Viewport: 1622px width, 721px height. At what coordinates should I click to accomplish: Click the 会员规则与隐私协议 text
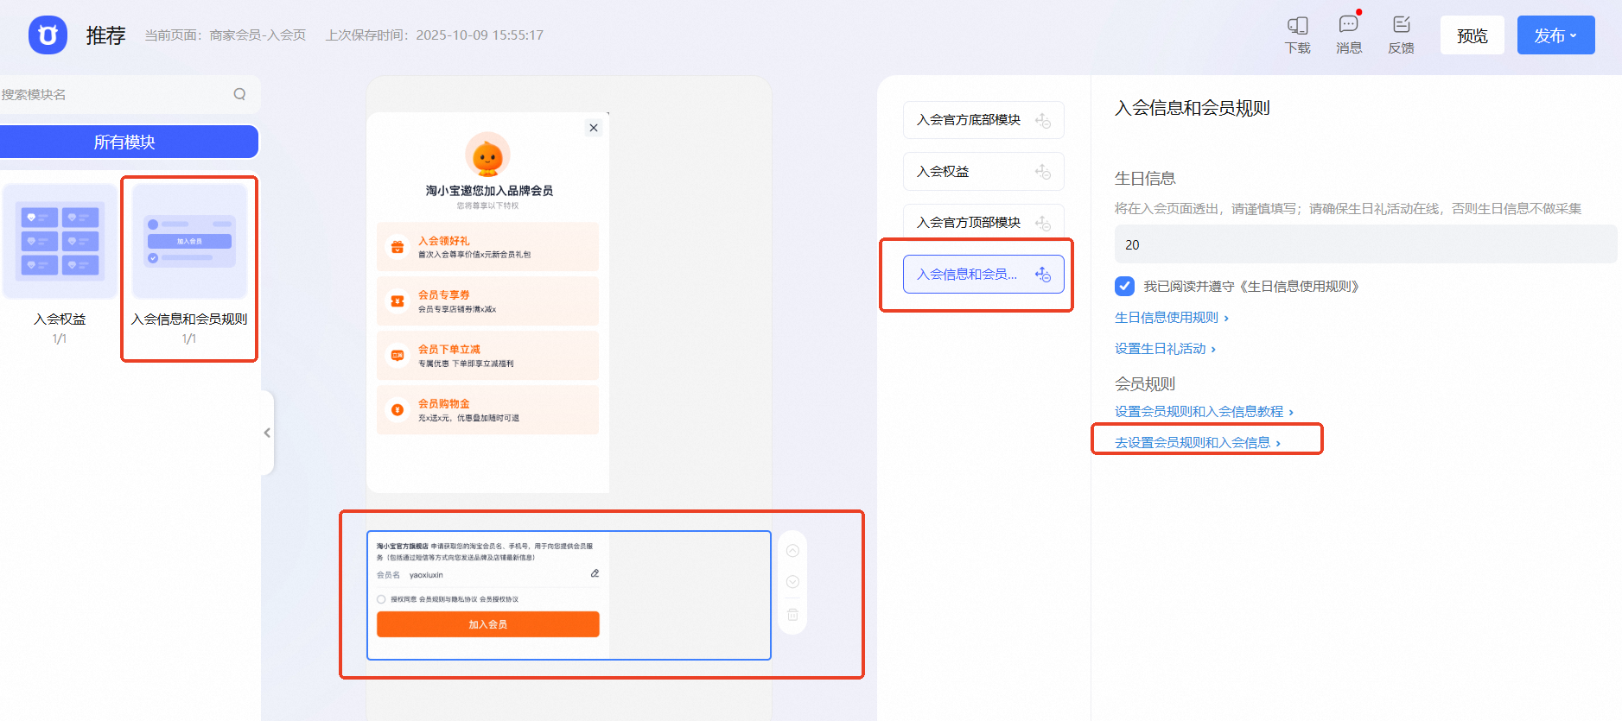click(x=448, y=599)
